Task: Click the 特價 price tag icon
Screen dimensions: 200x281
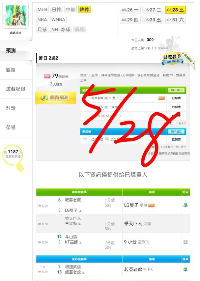Action: 47,76
